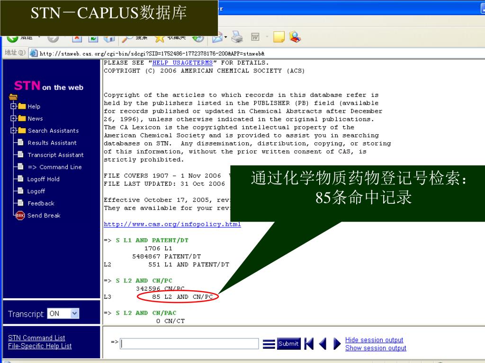This screenshot has height=363, width=485.
Task: Open the Transcript ON dropdown
Action: [63, 314]
